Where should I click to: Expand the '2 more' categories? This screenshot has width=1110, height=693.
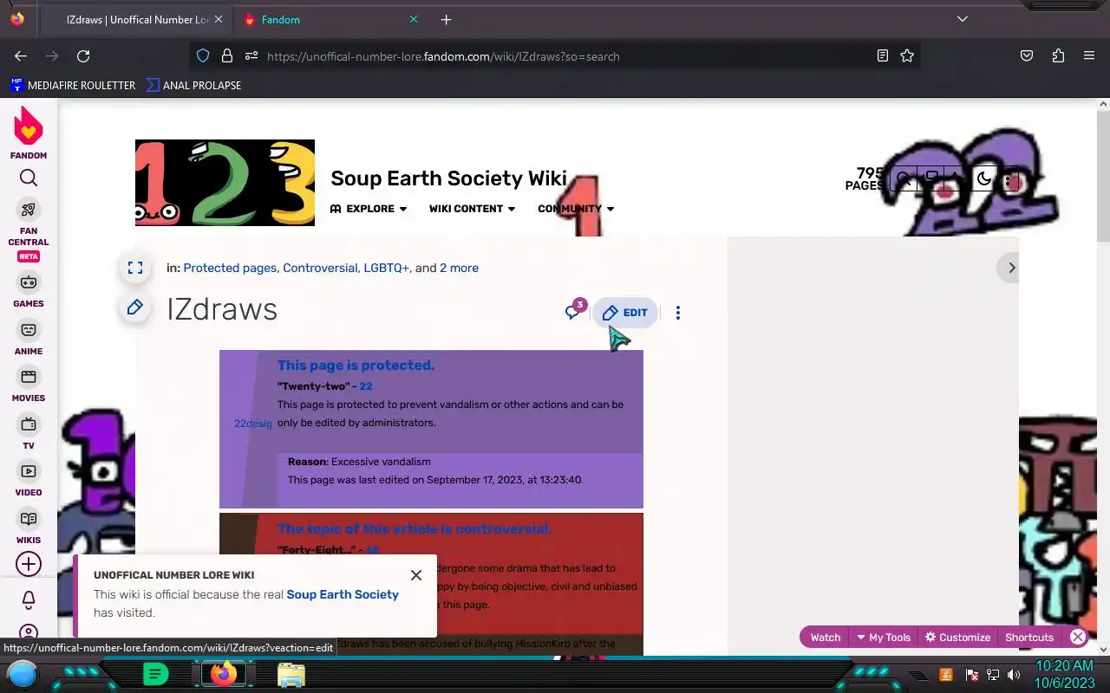(459, 268)
